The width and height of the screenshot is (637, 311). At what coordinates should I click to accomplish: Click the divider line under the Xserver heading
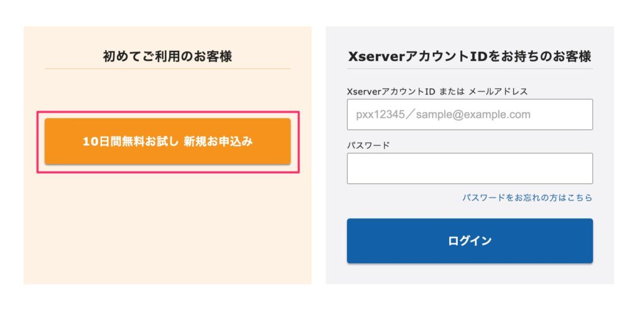(470, 68)
